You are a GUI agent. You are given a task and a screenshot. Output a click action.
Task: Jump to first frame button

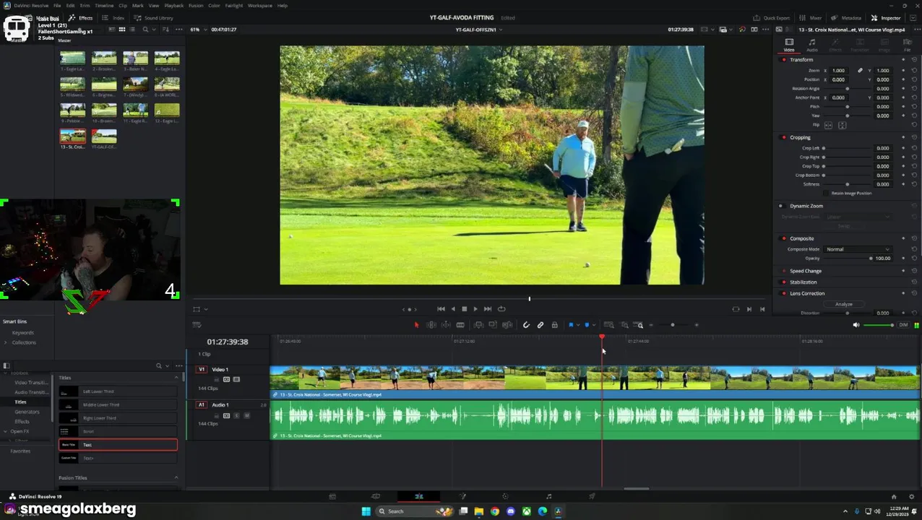coord(441,309)
